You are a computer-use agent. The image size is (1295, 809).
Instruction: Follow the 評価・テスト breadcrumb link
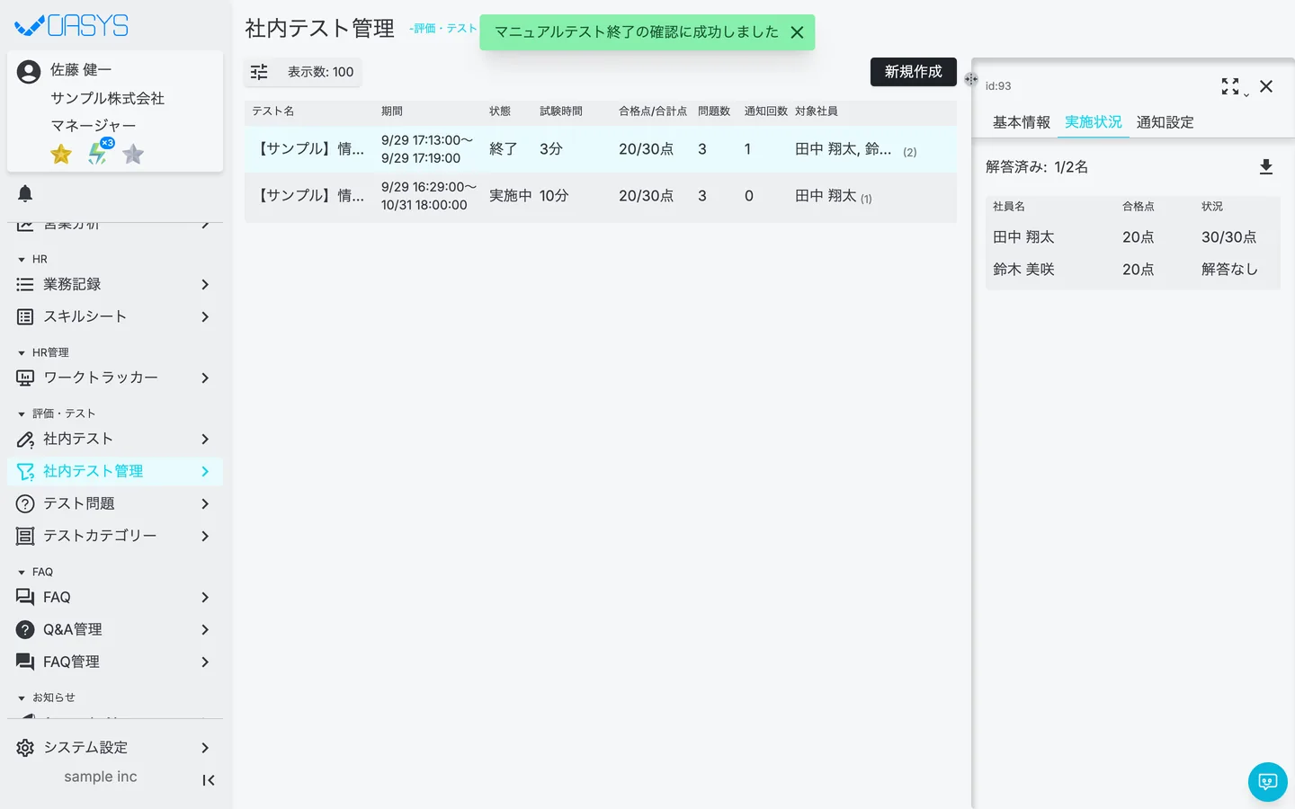pos(443,29)
